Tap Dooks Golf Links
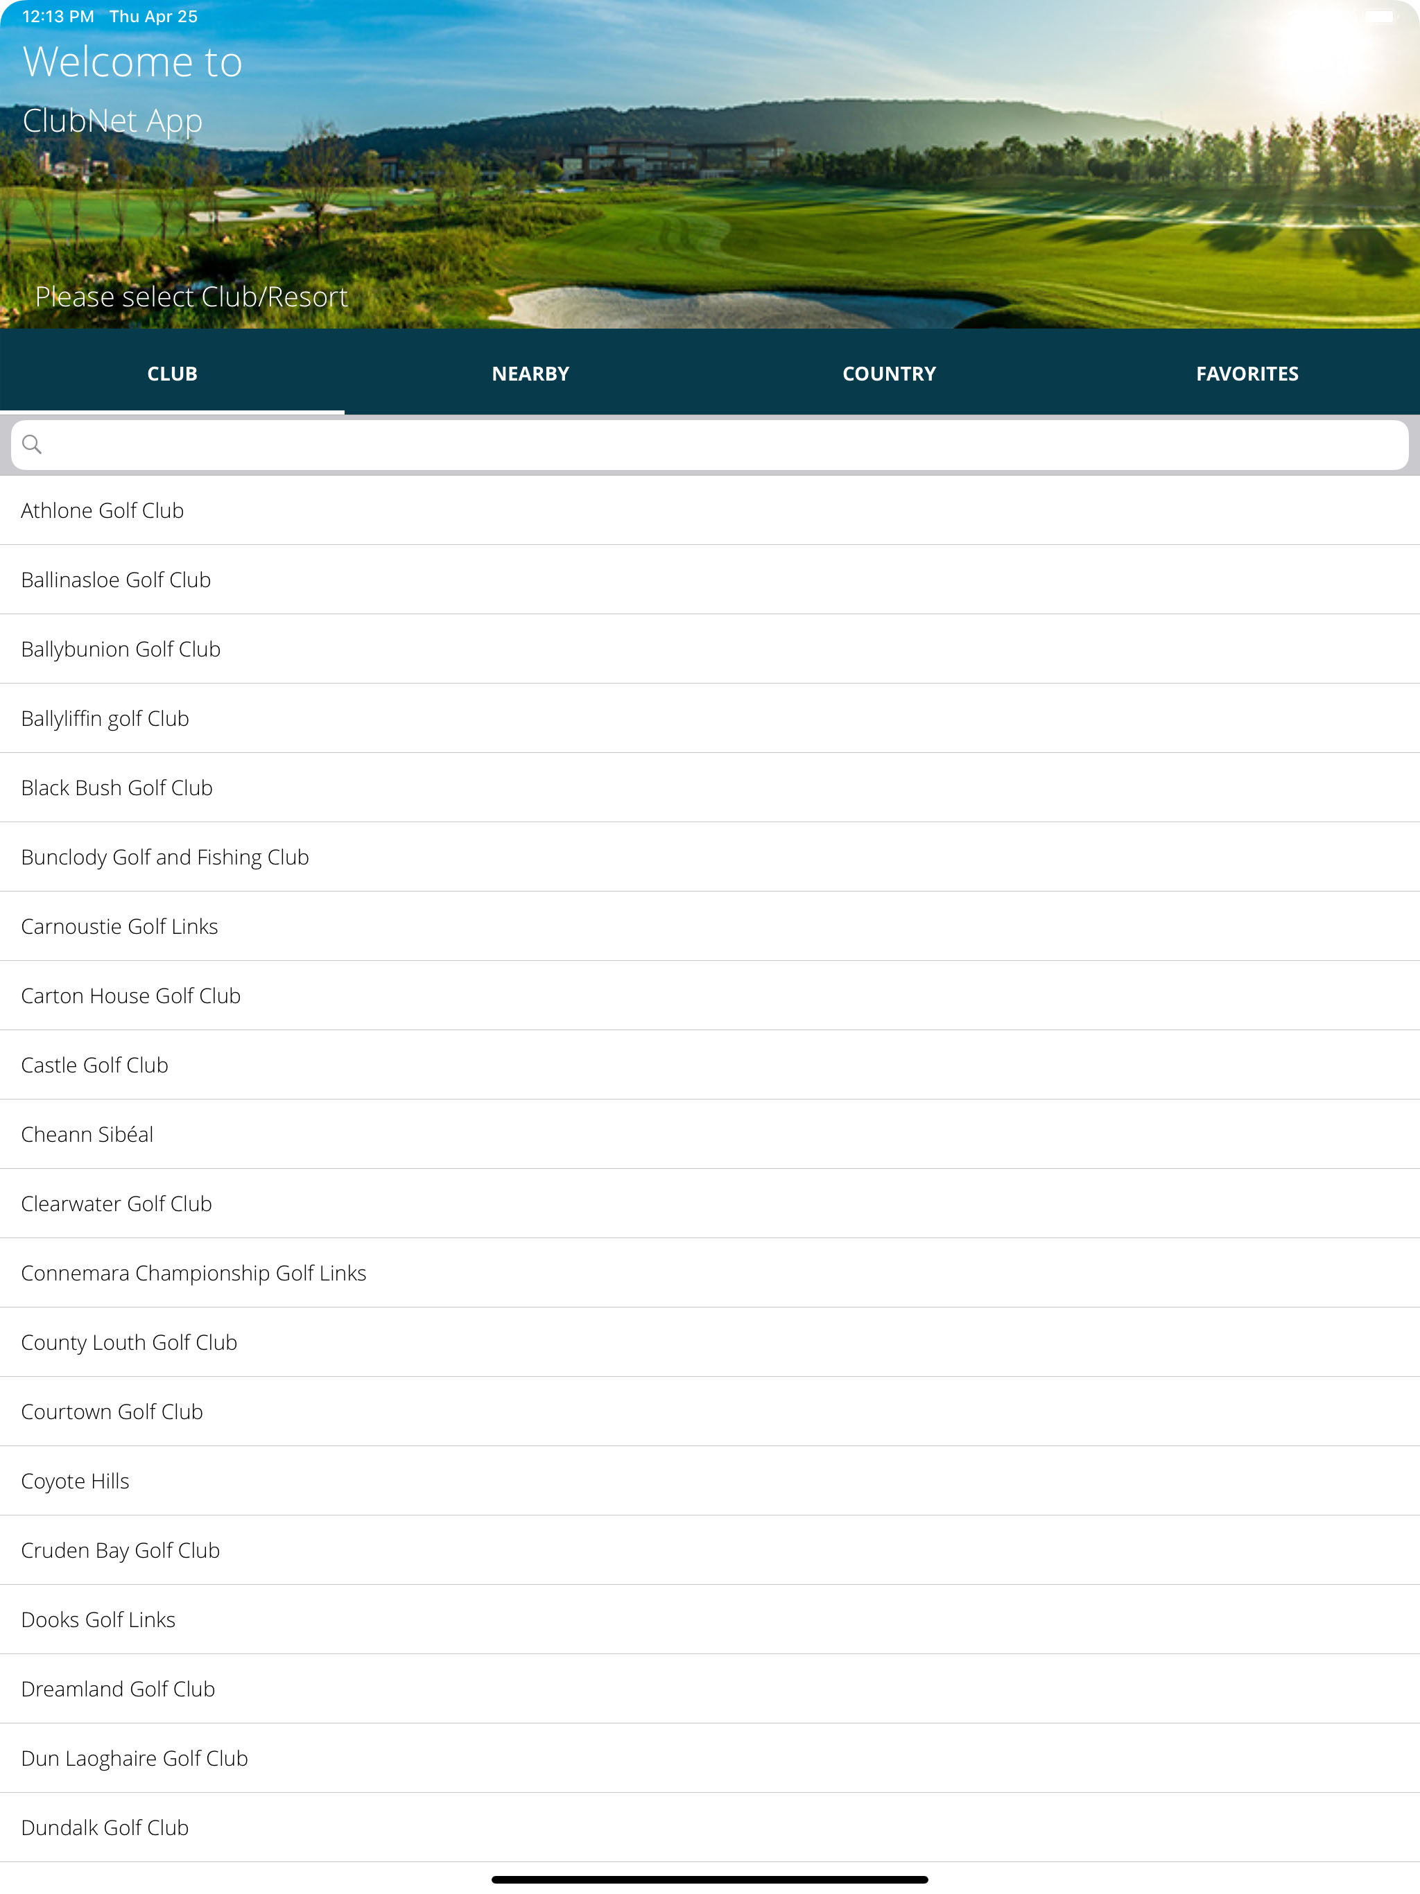The height and width of the screenshot is (1894, 1420). 710,1620
